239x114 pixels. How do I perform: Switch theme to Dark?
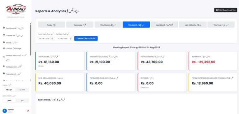(x=22, y=90)
